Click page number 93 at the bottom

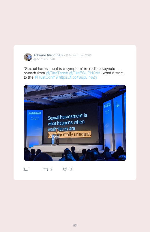coord(75,225)
